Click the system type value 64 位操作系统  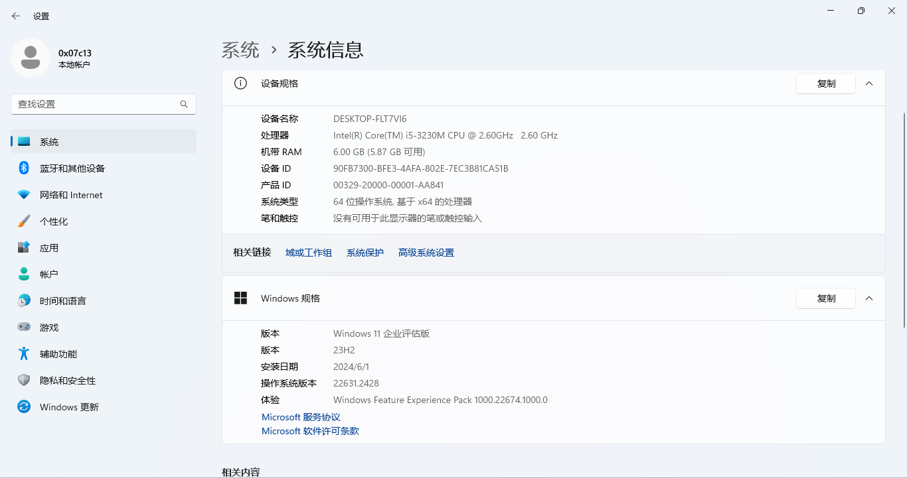(x=402, y=202)
